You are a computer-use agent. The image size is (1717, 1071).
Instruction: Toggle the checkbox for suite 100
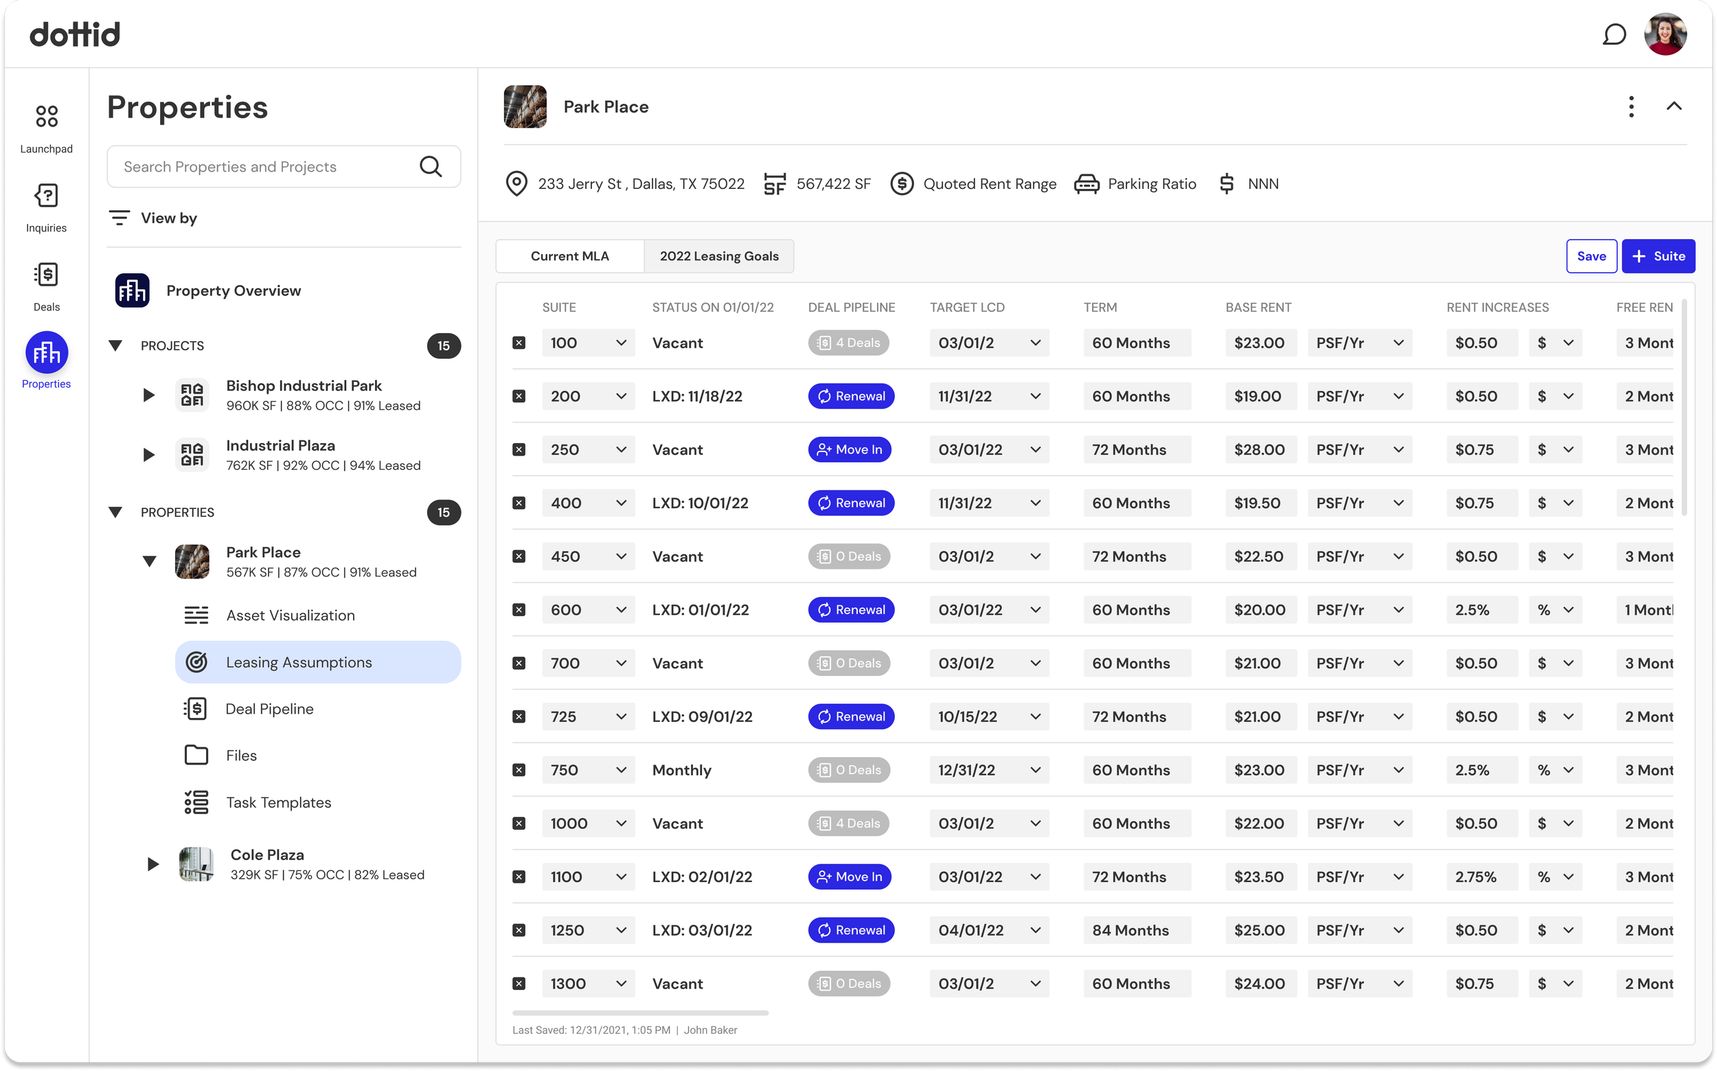pyautogui.click(x=519, y=343)
